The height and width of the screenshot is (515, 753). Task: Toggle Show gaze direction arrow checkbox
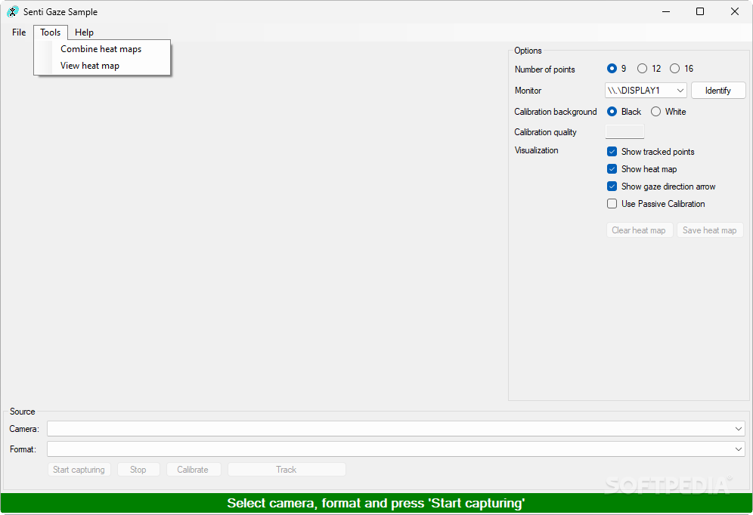[612, 186]
